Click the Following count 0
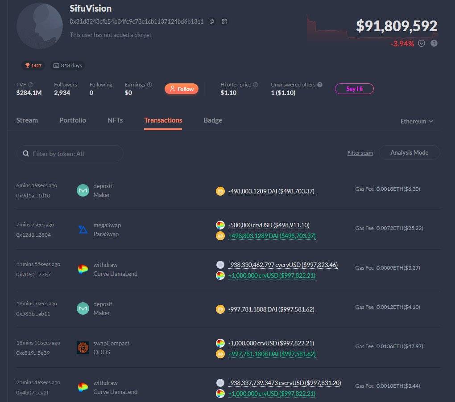The height and width of the screenshot is (402, 455). 91,93
